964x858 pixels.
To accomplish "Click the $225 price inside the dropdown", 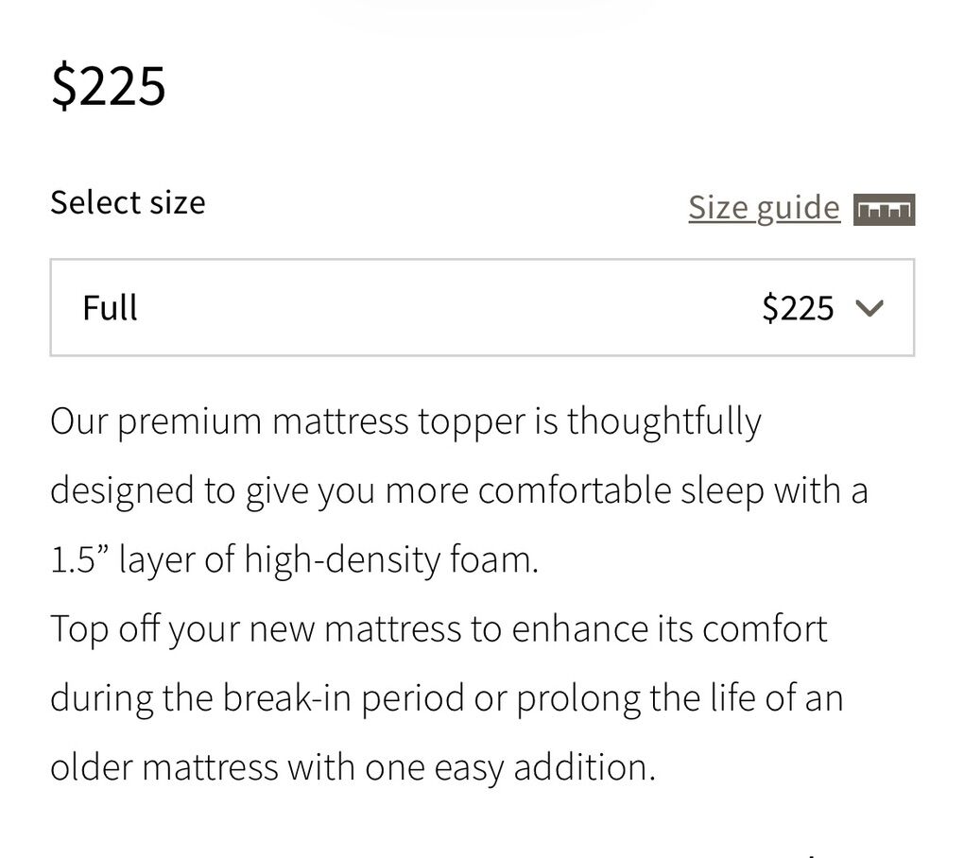I will click(x=798, y=308).
